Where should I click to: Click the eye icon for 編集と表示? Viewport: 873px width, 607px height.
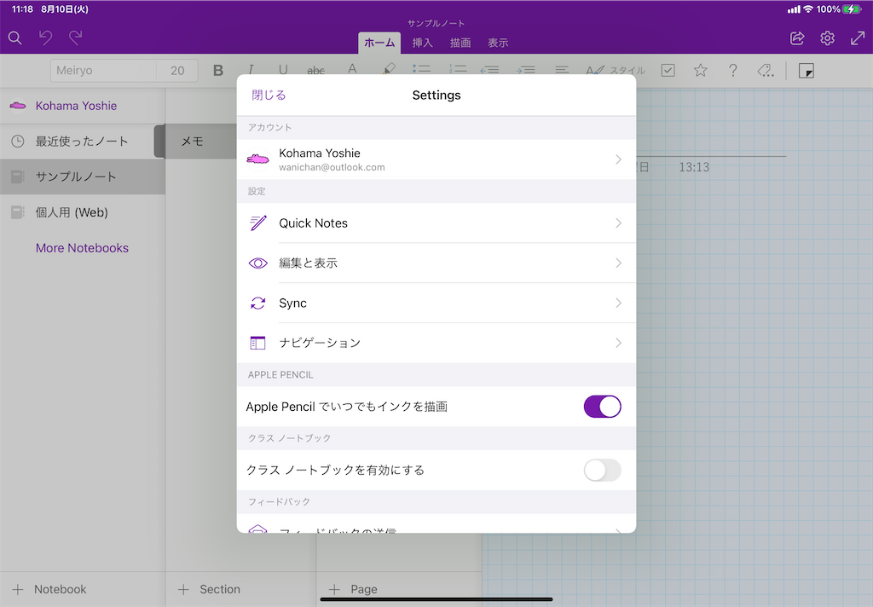[x=257, y=263]
